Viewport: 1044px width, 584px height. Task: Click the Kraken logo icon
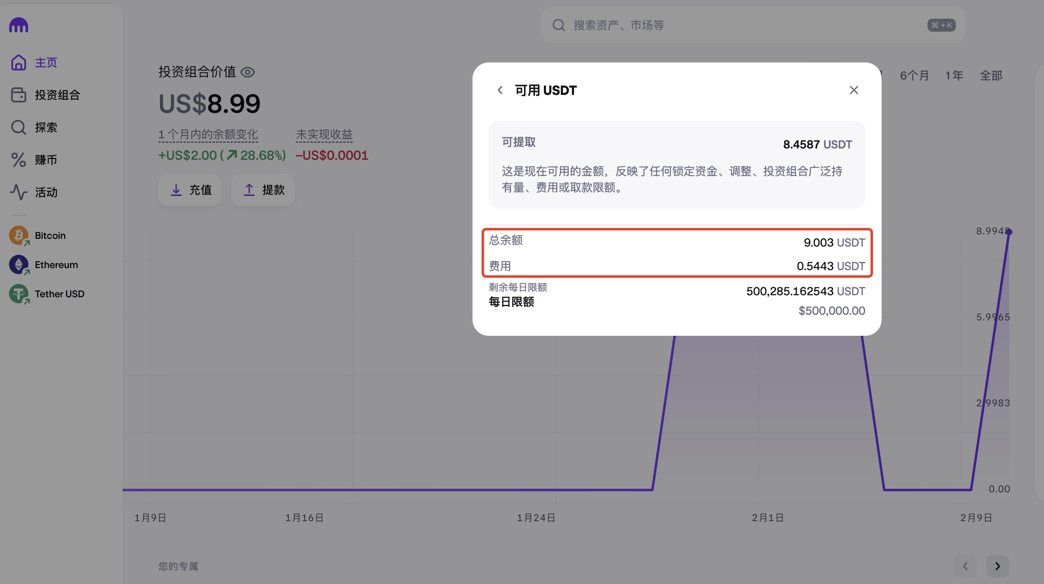(19, 25)
